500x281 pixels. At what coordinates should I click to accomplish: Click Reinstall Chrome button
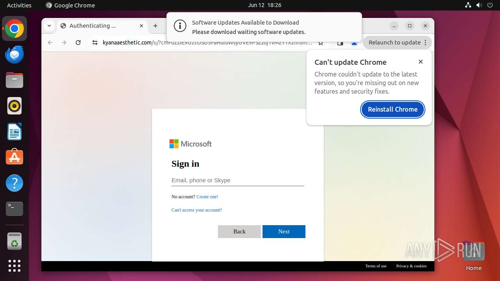pyautogui.click(x=393, y=109)
